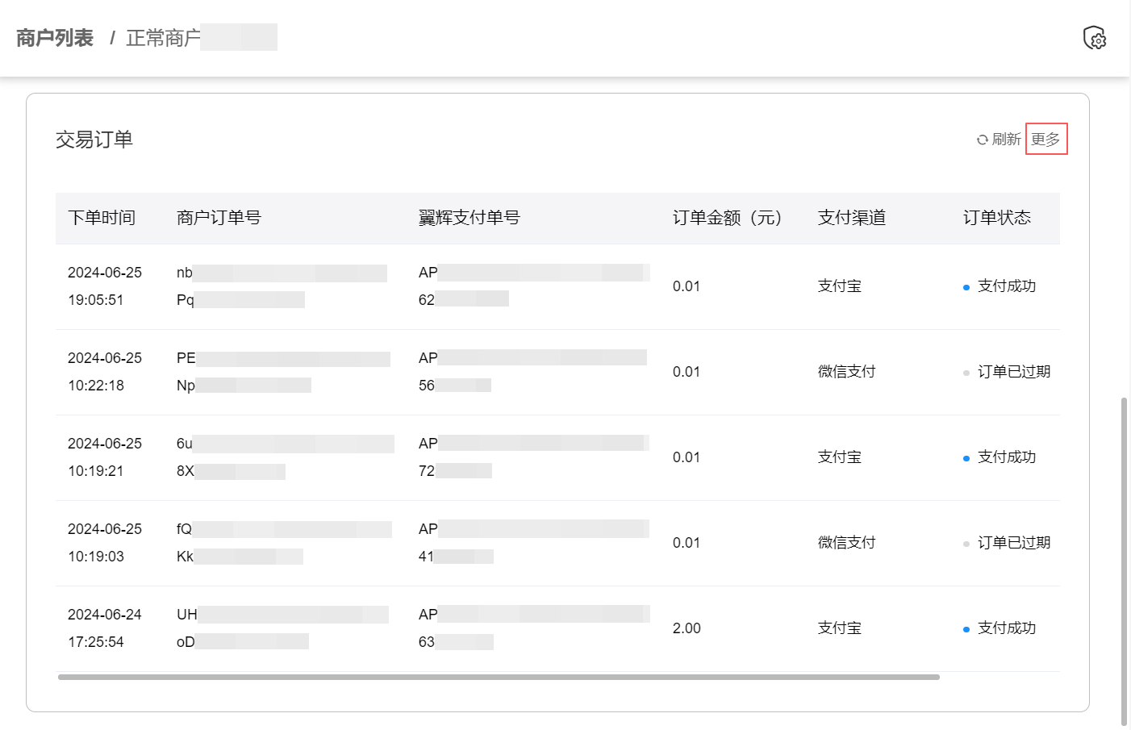Click the horizontal scrollbar below the table
The image size is (1131, 730).
[x=498, y=678]
